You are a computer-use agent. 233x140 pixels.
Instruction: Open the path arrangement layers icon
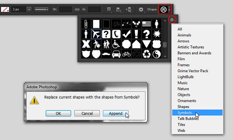click(129, 10)
